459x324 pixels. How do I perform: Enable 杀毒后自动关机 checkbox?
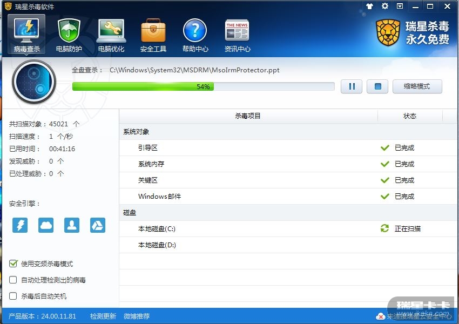pyautogui.click(x=13, y=296)
